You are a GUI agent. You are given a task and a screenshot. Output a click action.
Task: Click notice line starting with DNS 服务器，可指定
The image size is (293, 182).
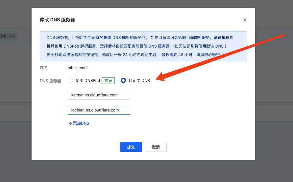tap(140, 38)
